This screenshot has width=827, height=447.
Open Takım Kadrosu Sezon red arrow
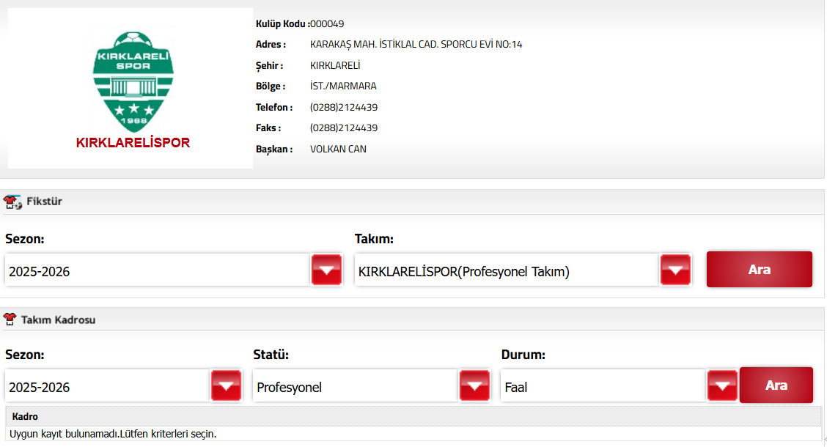tap(226, 386)
